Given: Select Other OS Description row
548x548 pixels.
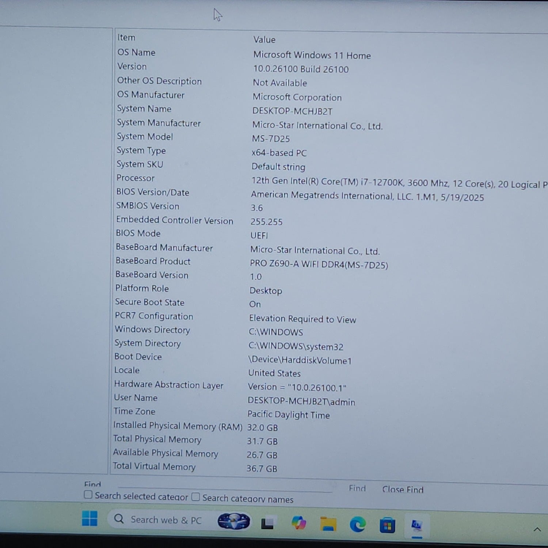Looking at the screenshot, I should [159, 81].
